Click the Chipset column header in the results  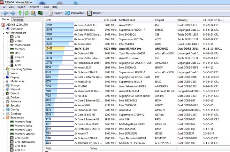(x=165, y=20)
